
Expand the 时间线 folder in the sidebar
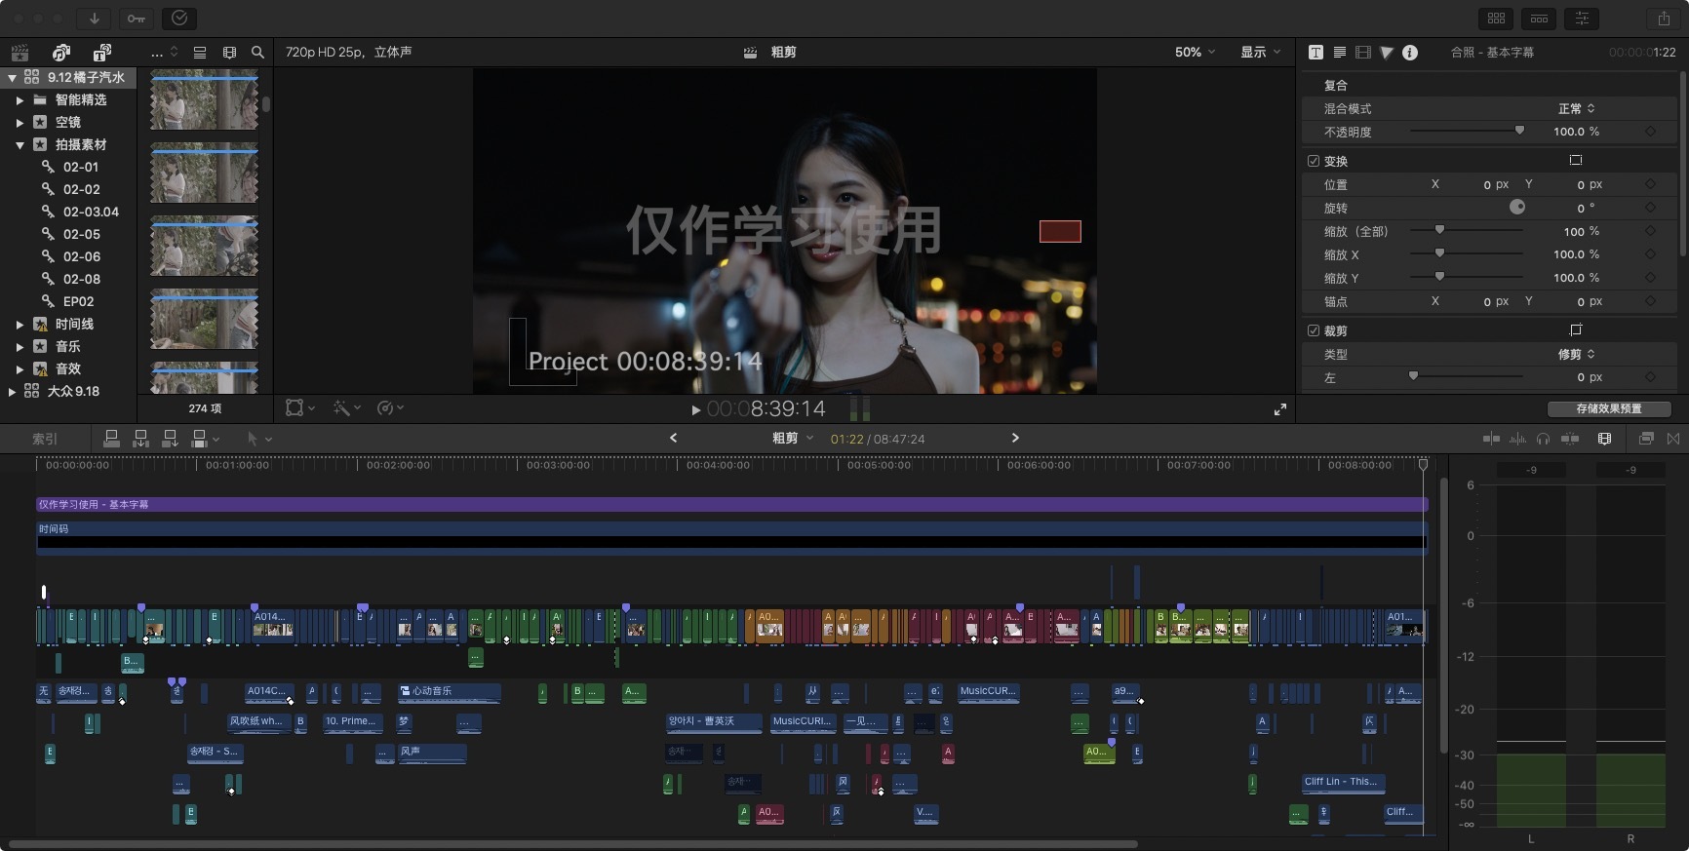click(x=20, y=324)
